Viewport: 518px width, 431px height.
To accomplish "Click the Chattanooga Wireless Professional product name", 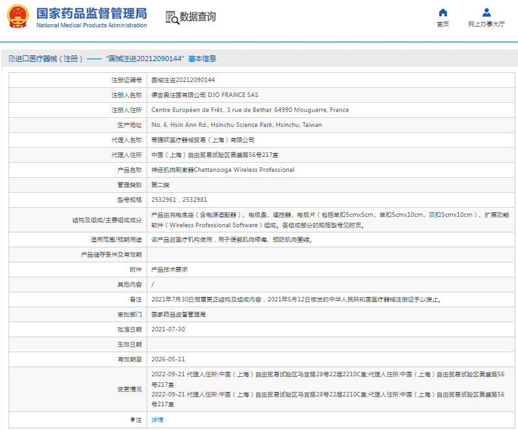I will [x=223, y=170].
